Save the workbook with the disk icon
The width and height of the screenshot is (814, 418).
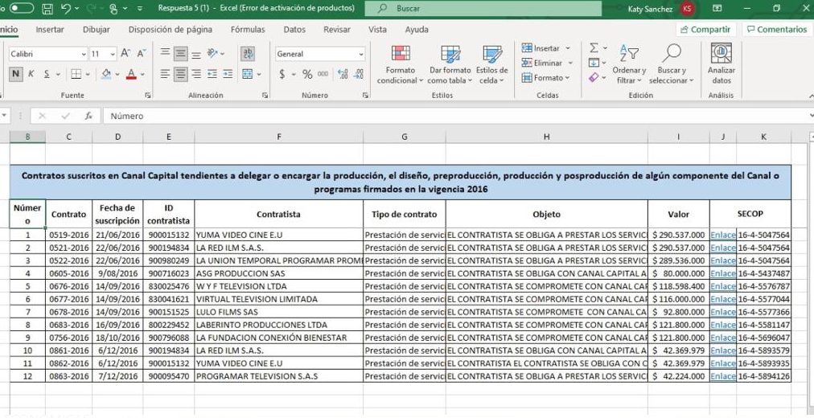point(47,8)
